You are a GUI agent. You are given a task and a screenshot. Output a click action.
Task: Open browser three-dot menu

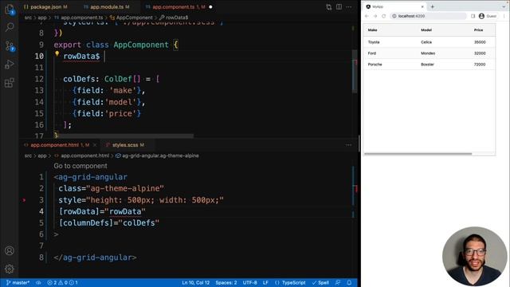(504, 16)
